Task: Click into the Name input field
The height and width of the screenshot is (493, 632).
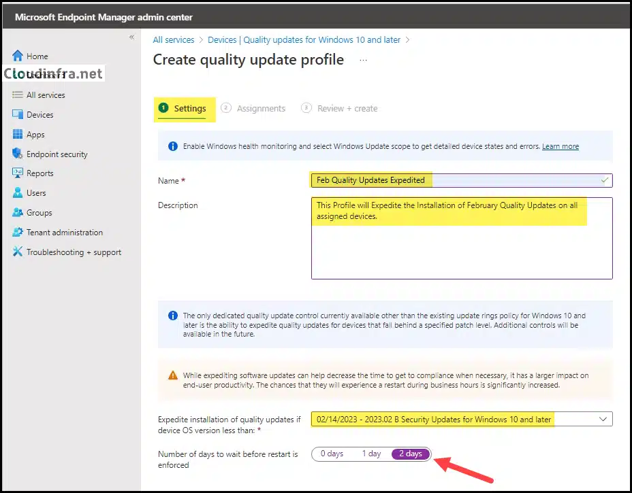Action: [x=462, y=180]
